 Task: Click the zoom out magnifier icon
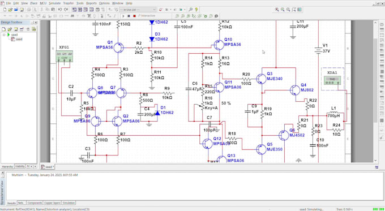point(283,10)
